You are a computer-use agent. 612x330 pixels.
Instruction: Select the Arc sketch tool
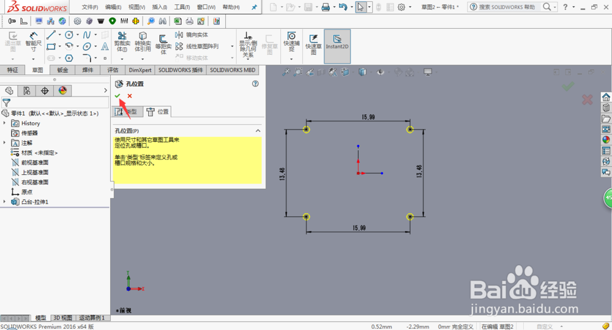pos(69,47)
